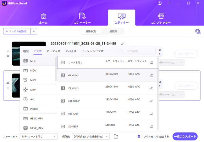Switch to the Converter tab

click(82, 18)
